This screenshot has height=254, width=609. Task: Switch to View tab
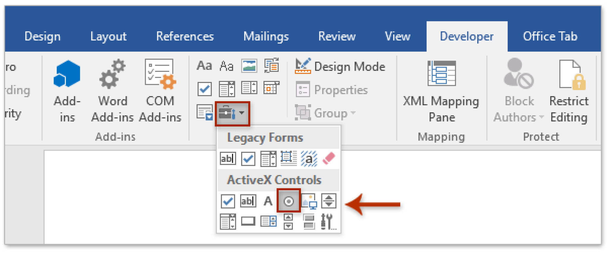pyautogui.click(x=398, y=37)
